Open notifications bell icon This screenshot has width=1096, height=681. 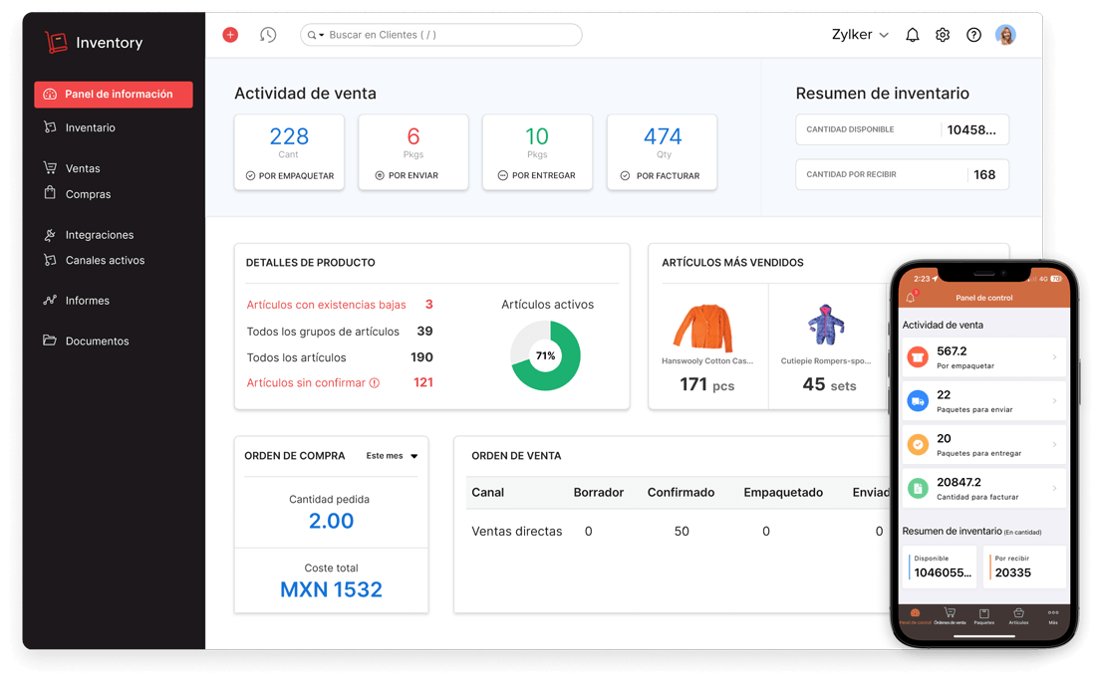tap(912, 34)
